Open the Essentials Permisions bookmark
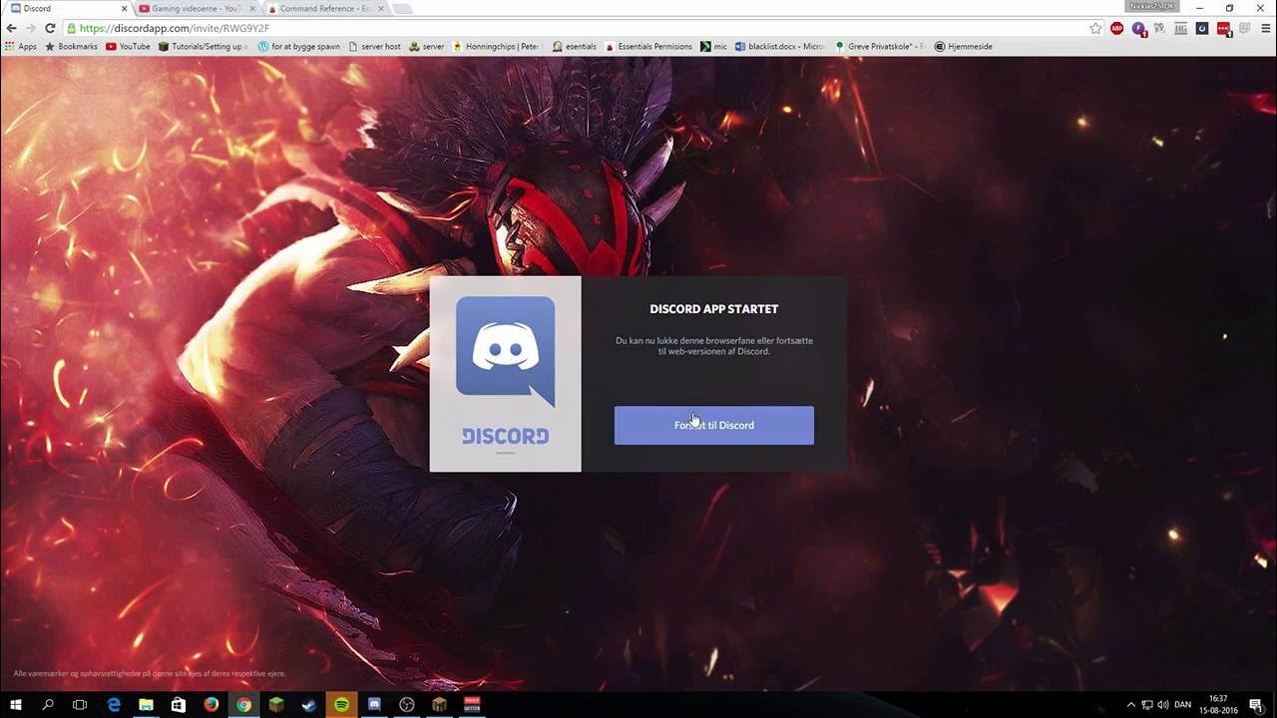1277x718 pixels. [647, 46]
